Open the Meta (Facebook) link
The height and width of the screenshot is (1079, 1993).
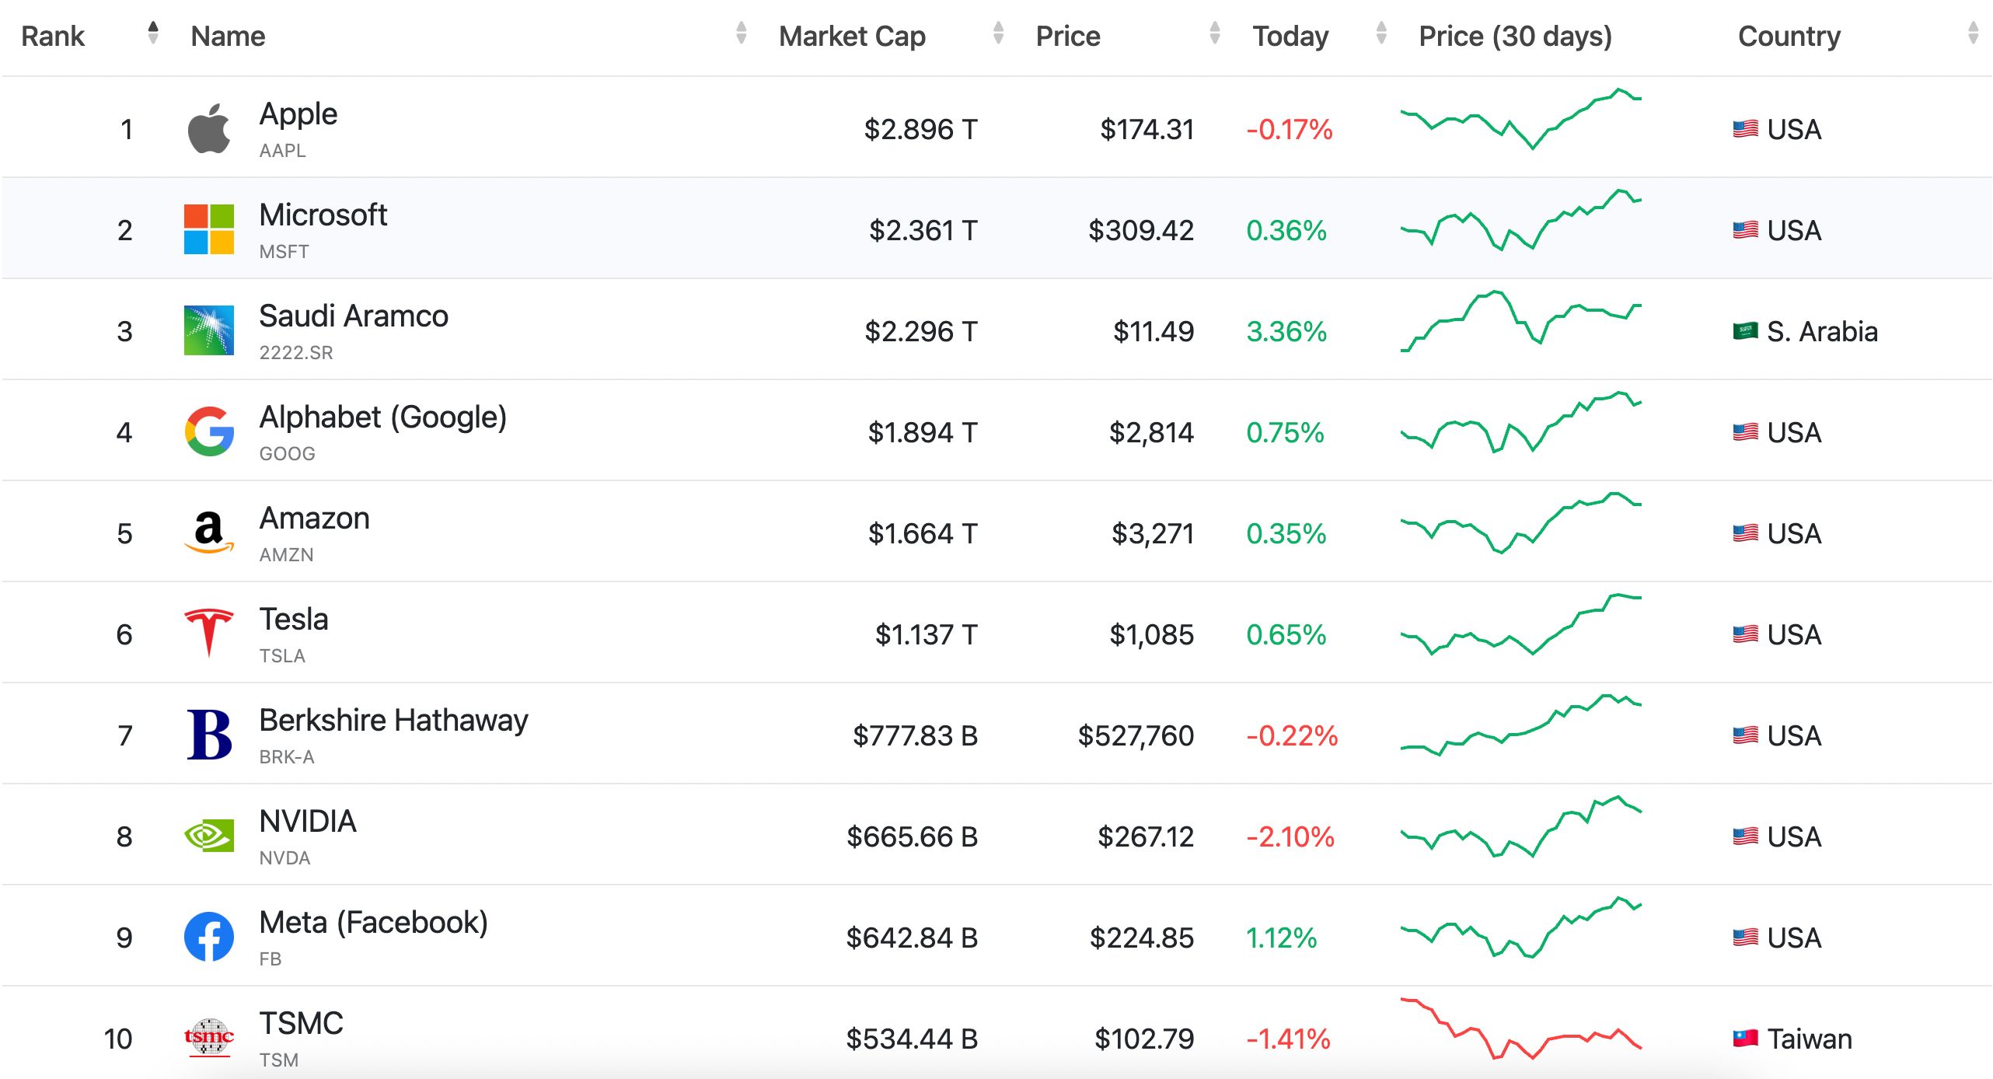point(373,923)
